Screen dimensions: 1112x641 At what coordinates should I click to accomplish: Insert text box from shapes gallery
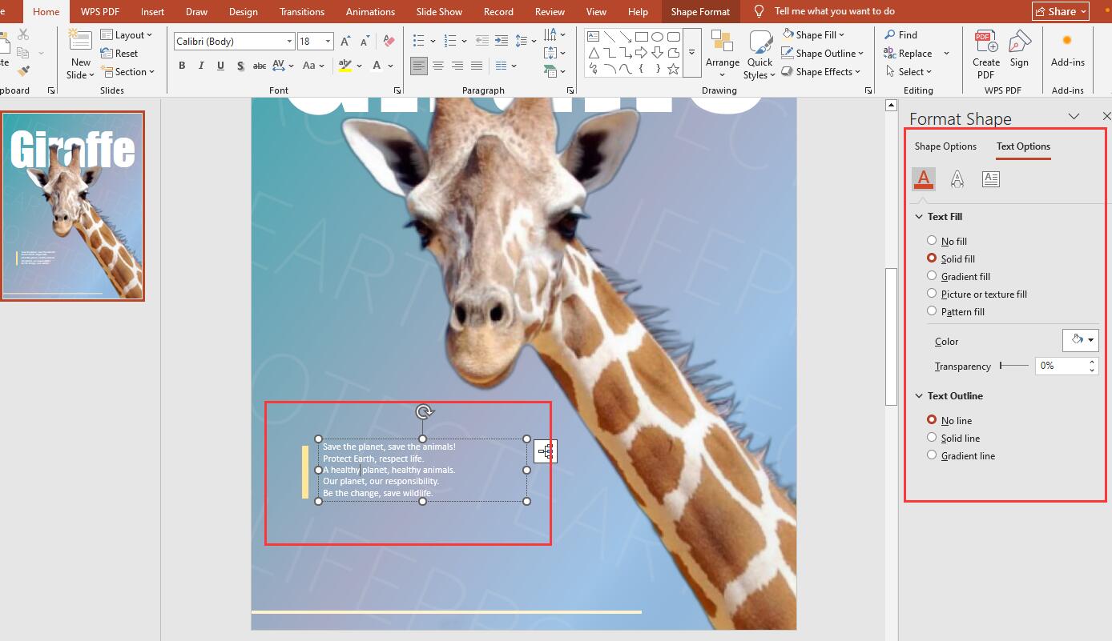point(594,37)
